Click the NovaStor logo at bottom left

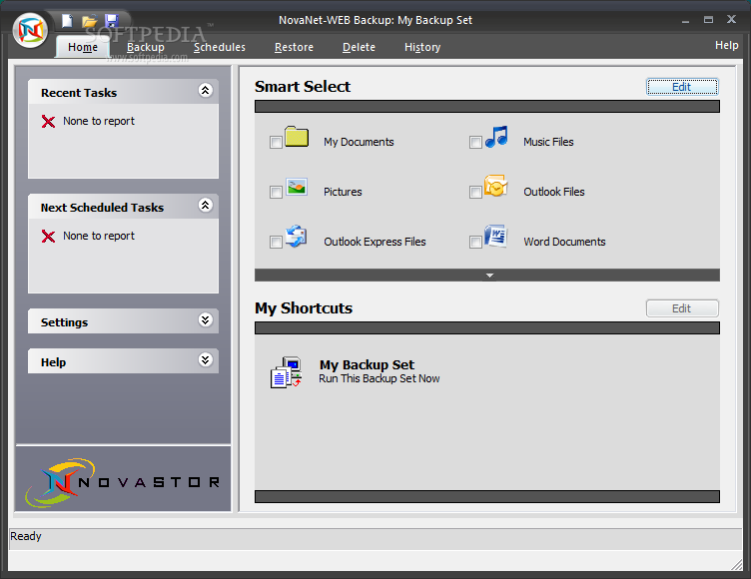[x=123, y=482]
